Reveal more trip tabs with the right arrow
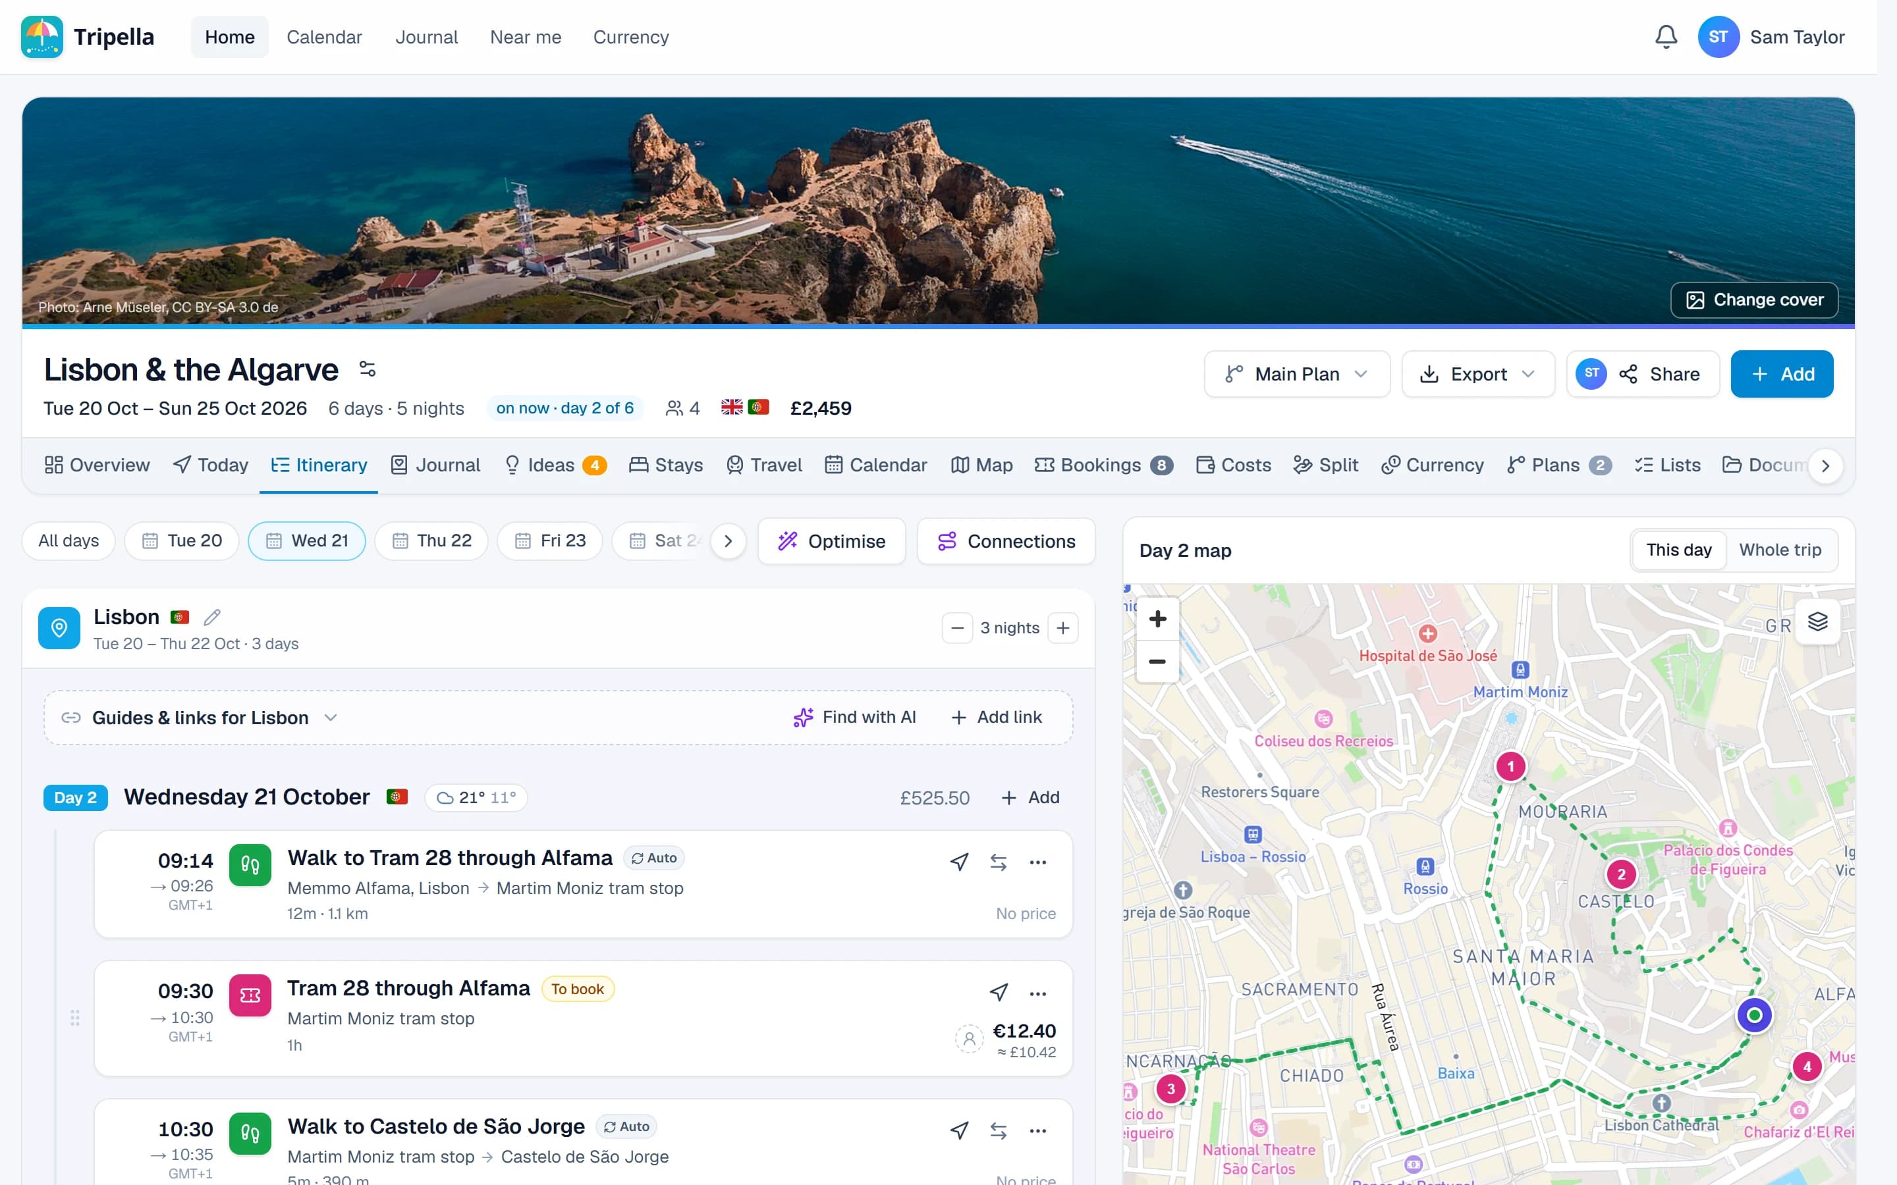 pos(1826,465)
